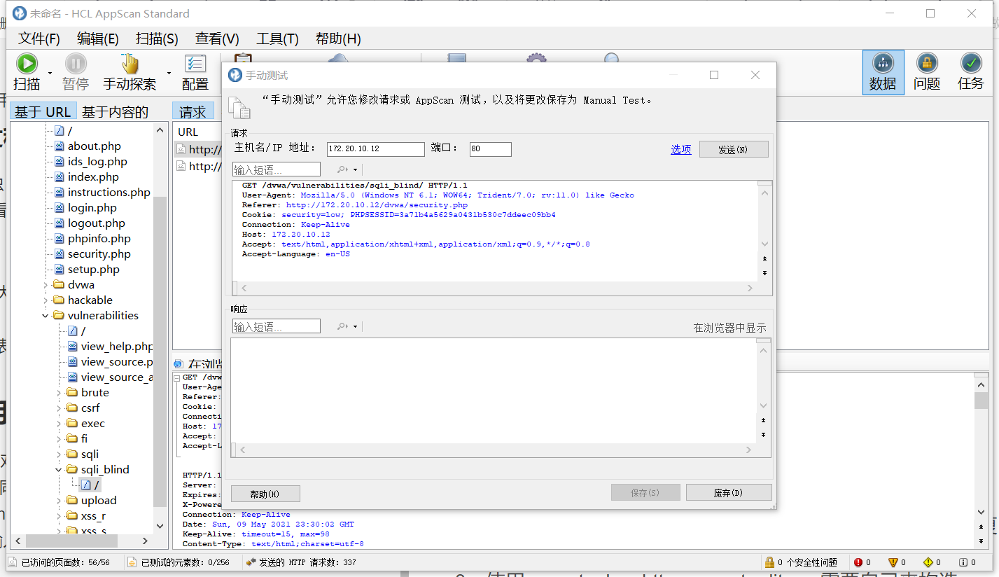Click the high severity red status icon
Screen dimensions: 999x577
858,562
